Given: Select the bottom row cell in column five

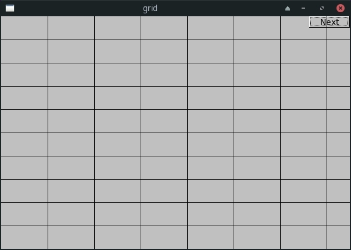Looking at the screenshot, I should click(x=210, y=237).
